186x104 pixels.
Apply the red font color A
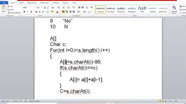57,12
